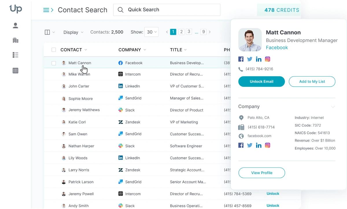Image resolution: width=347 pixels, height=209 pixels.
Task: Click Slack logo in Jeremy Matthews row
Action: [121, 110]
